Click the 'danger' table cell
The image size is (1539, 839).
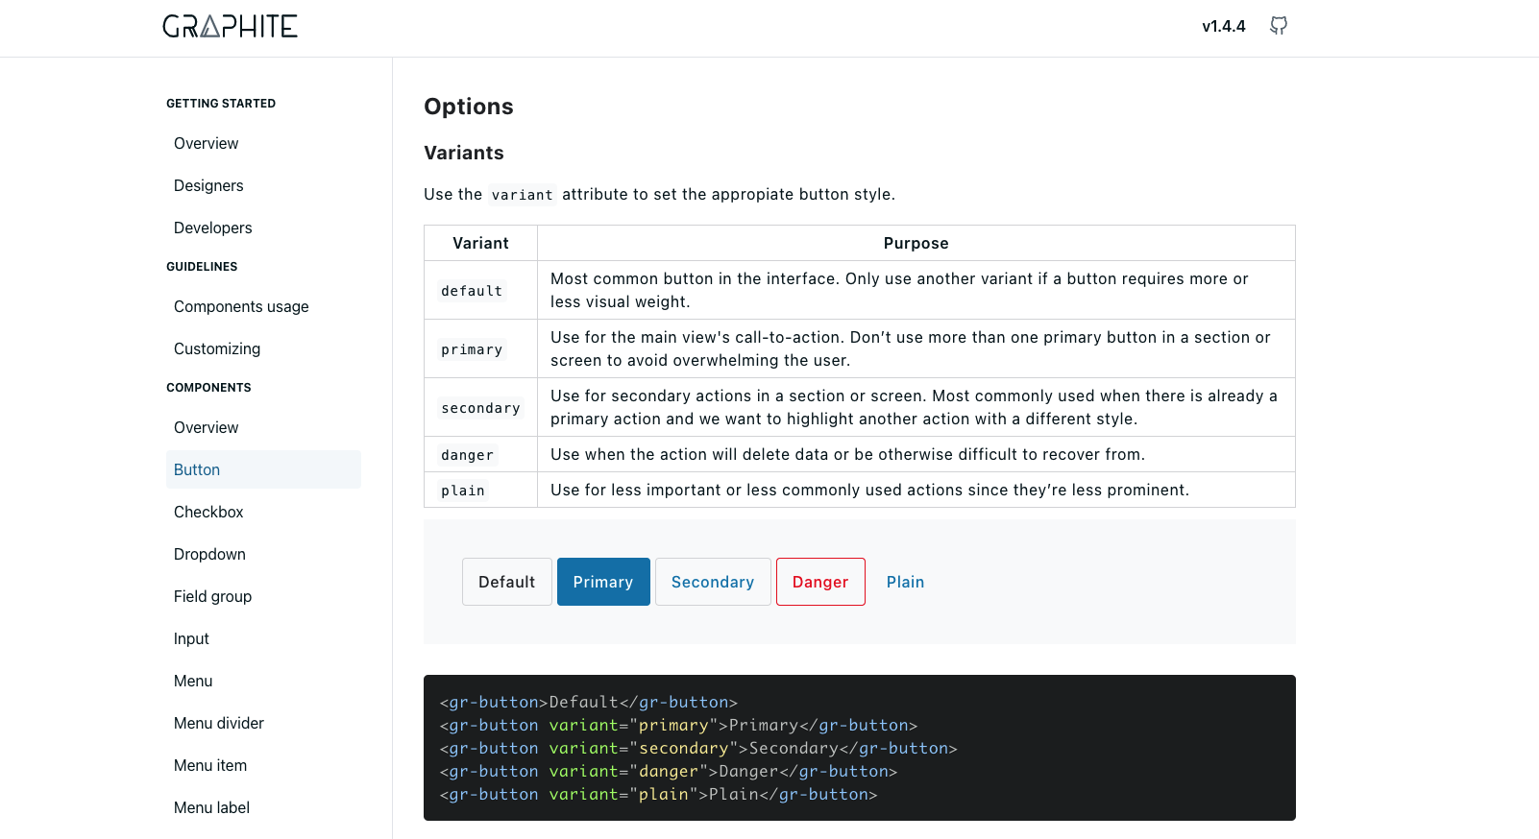(480, 454)
